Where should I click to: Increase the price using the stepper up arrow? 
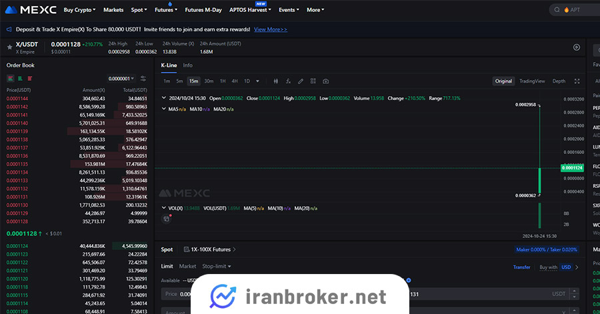[x=574, y=291]
